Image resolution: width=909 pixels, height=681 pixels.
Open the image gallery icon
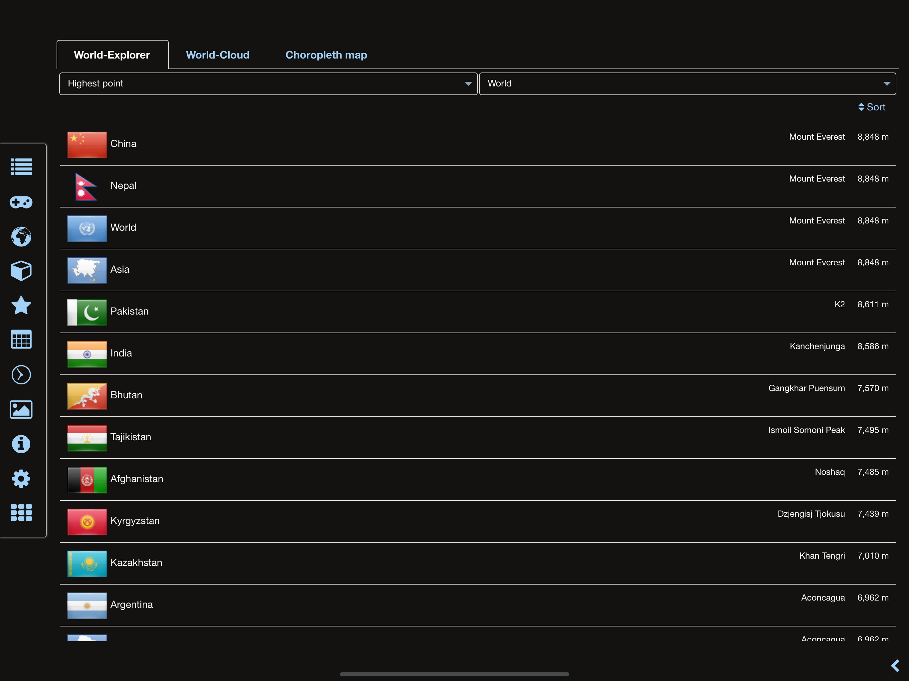pyautogui.click(x=21, y=410)
